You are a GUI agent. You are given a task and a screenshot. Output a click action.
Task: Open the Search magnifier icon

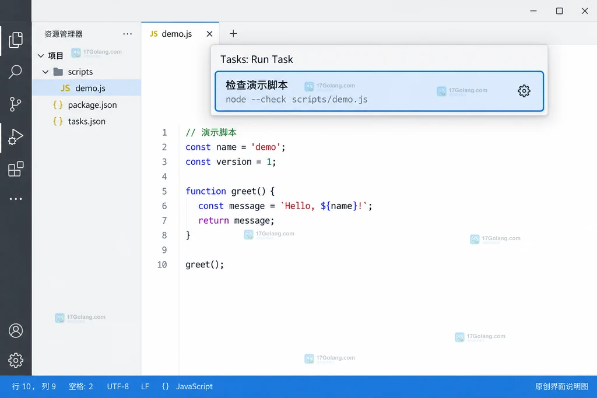(15, 72)
